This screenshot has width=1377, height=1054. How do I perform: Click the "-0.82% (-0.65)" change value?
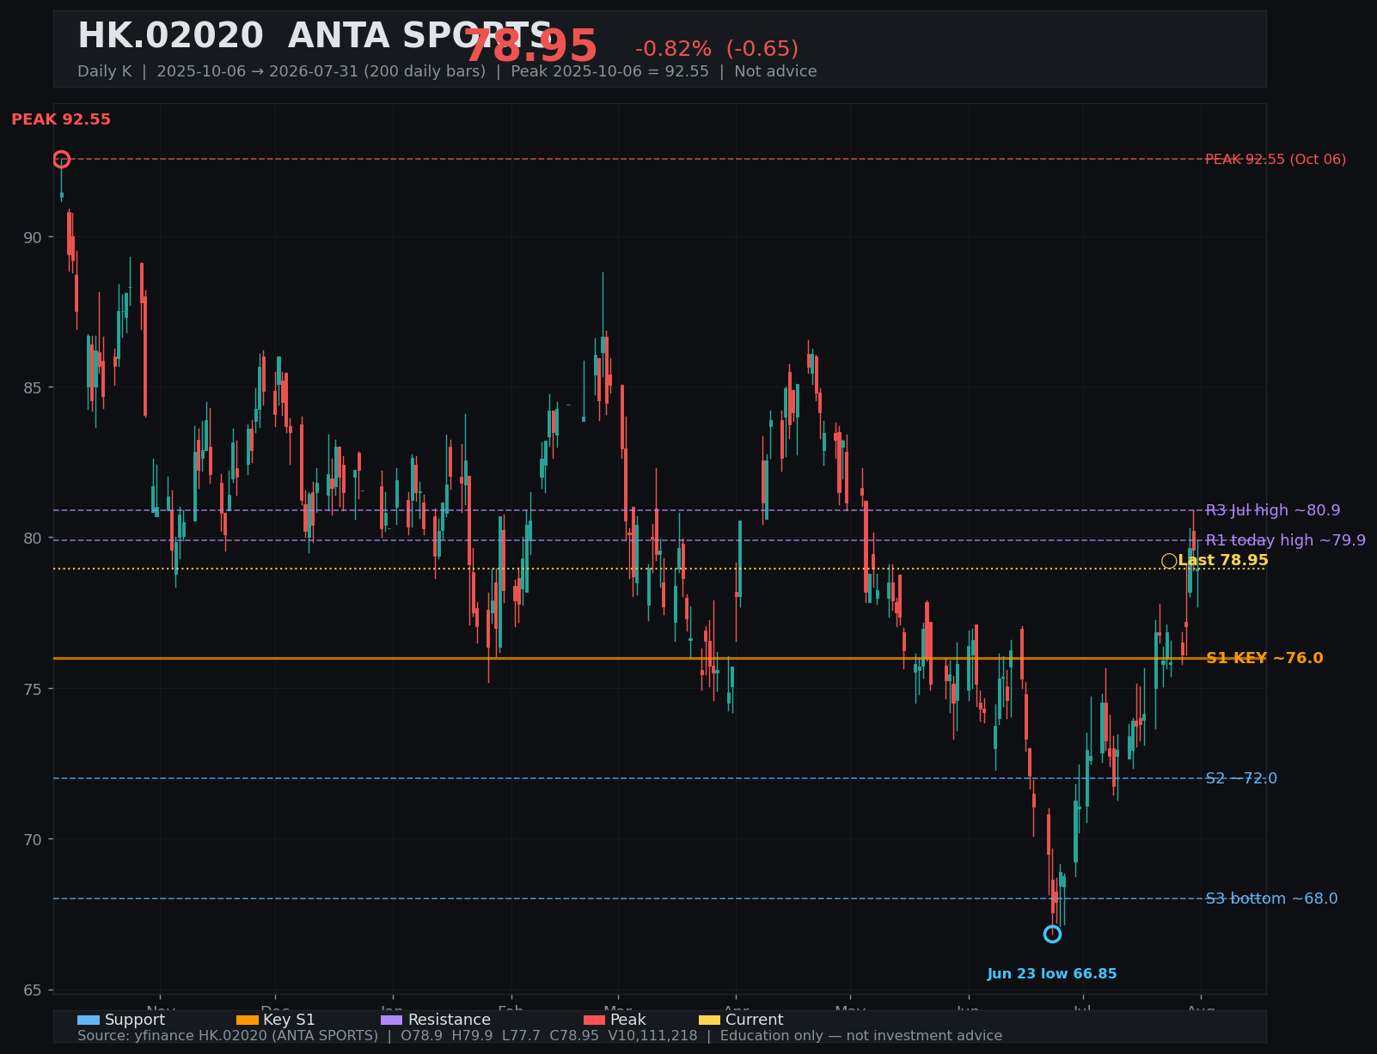(x=717, y=49)
